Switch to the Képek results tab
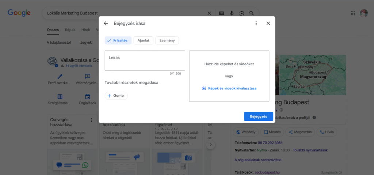Viewport: 374px width, 175px height. click(x=70, y=30)
